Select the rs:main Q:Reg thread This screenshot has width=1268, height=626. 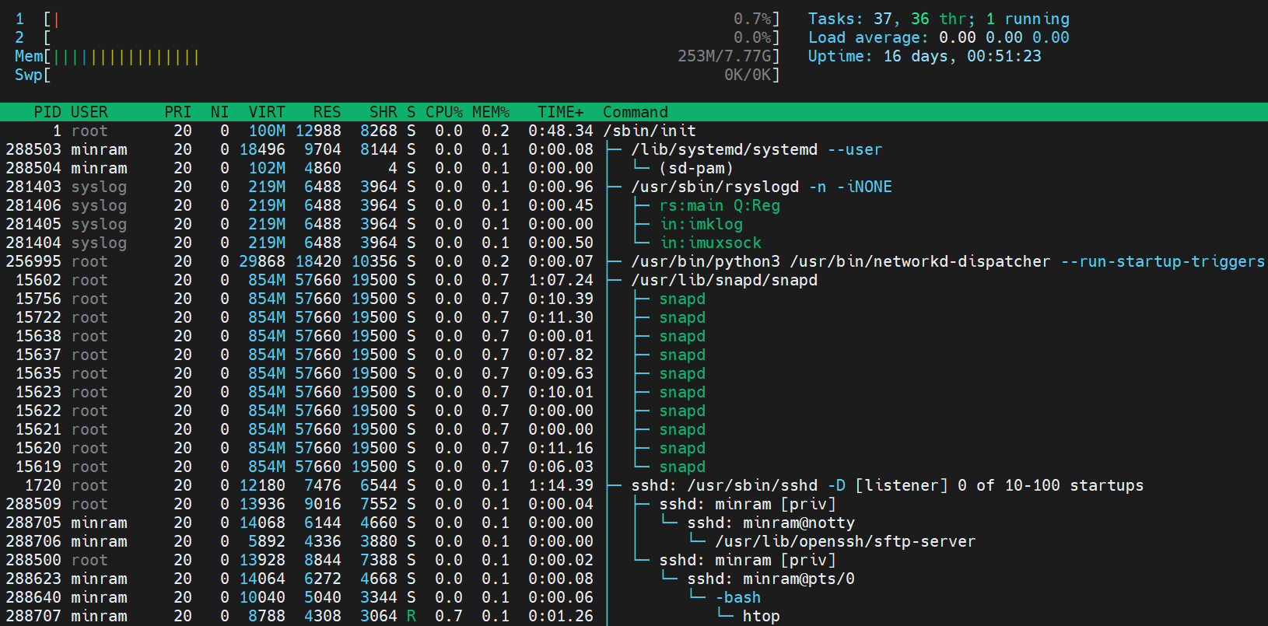[x=634, y=205]
